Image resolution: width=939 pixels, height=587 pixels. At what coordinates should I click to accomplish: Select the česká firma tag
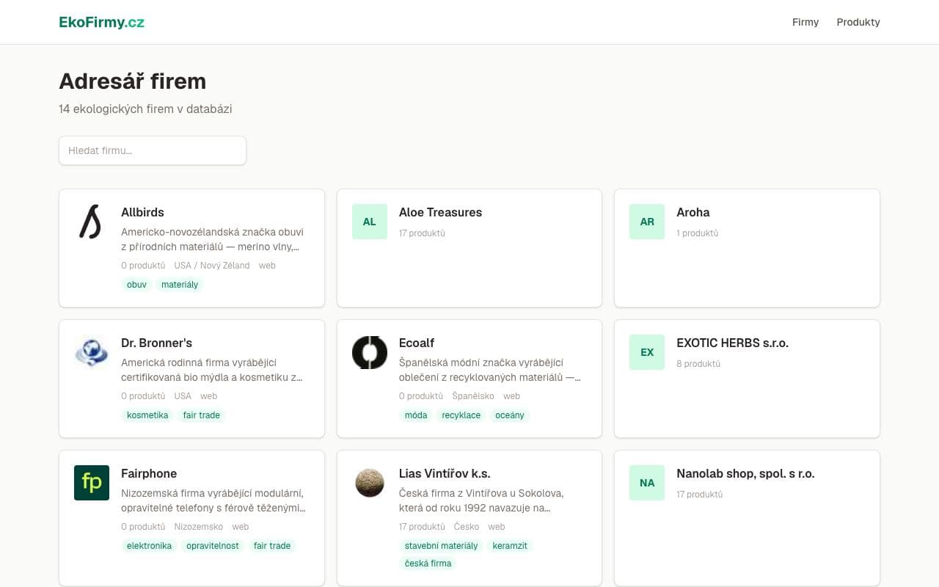(428, 564)
